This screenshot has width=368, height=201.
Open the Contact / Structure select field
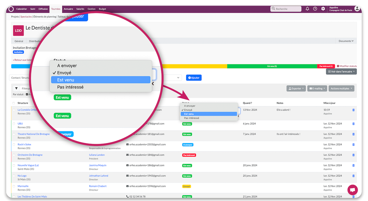click(95, 78)
